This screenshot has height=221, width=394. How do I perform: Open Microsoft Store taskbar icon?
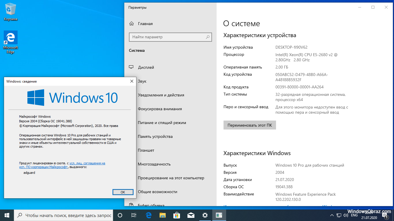(177, 215)
